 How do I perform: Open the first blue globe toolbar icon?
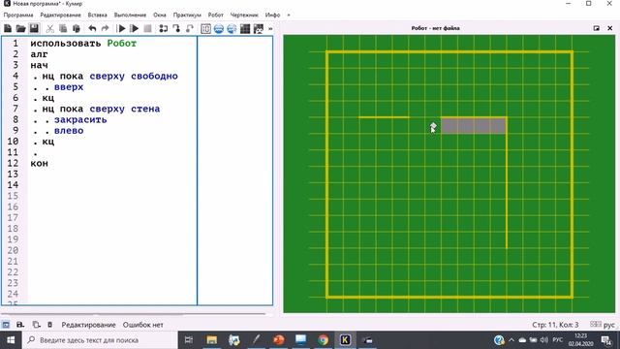[219, 28]
